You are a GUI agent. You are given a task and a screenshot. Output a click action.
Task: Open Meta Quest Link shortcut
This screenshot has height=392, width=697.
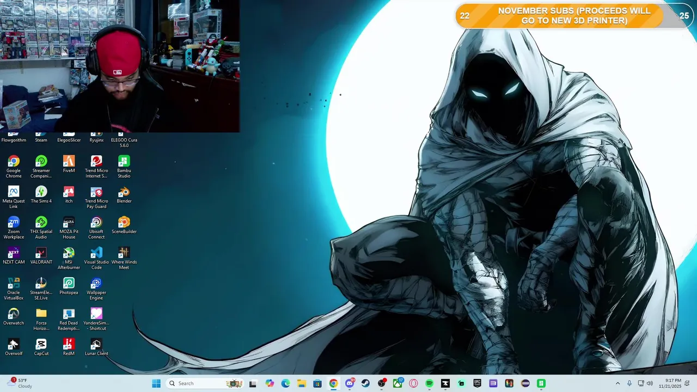pyautogui.click(x=14, y=197)
